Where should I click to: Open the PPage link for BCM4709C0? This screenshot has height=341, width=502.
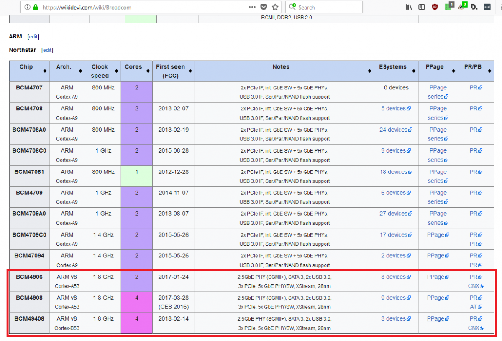coord(438,235)
